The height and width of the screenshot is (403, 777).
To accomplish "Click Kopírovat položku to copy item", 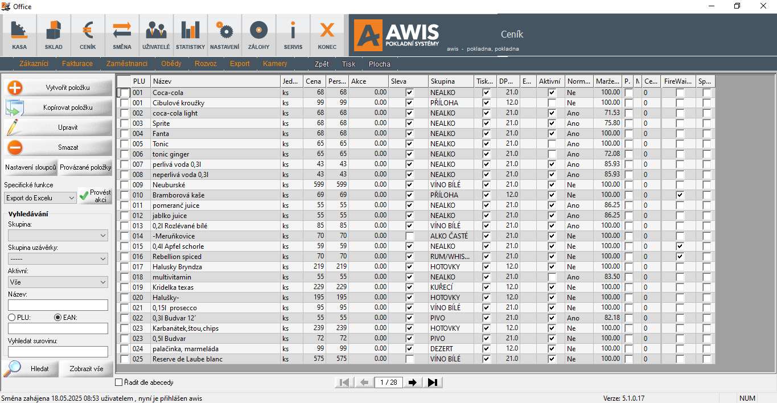I will tap(59, 107).
